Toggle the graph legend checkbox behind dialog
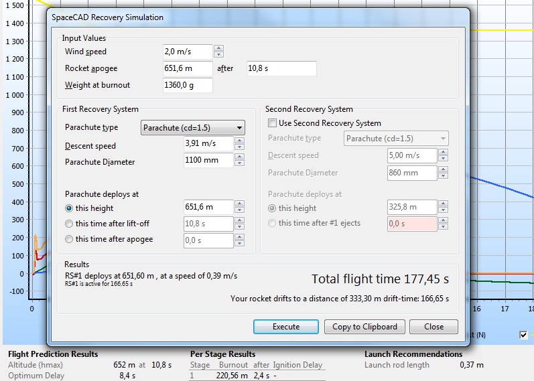The width and height of the screenshot is (534, 381). coord(523,335)
